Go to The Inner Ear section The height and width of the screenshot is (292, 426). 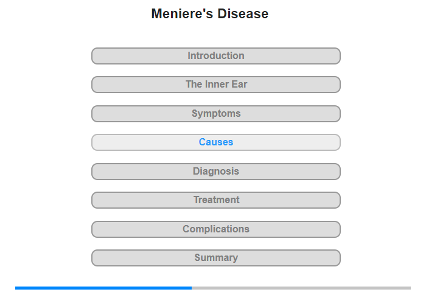point(215,85)
